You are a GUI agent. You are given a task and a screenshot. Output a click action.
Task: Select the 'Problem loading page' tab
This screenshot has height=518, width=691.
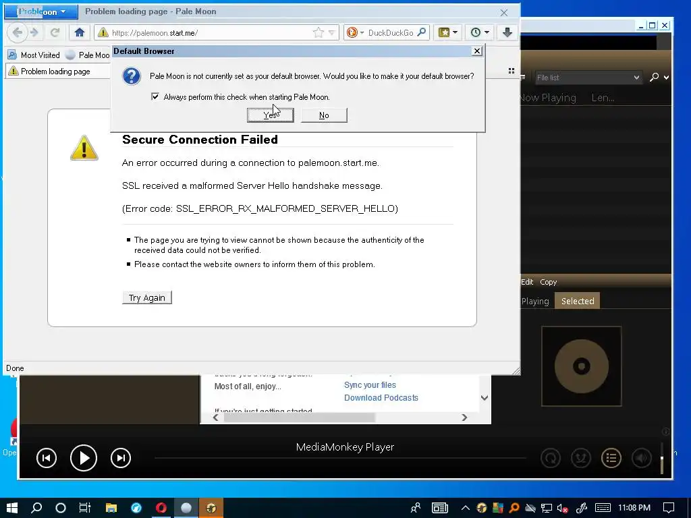click(x=57, y=71)
